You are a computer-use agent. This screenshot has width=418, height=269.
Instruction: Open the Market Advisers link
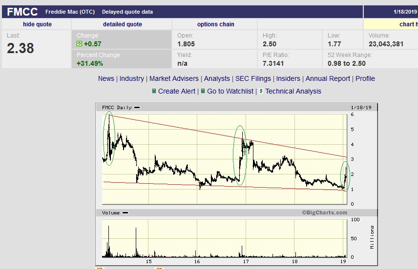tap(174, 78)
